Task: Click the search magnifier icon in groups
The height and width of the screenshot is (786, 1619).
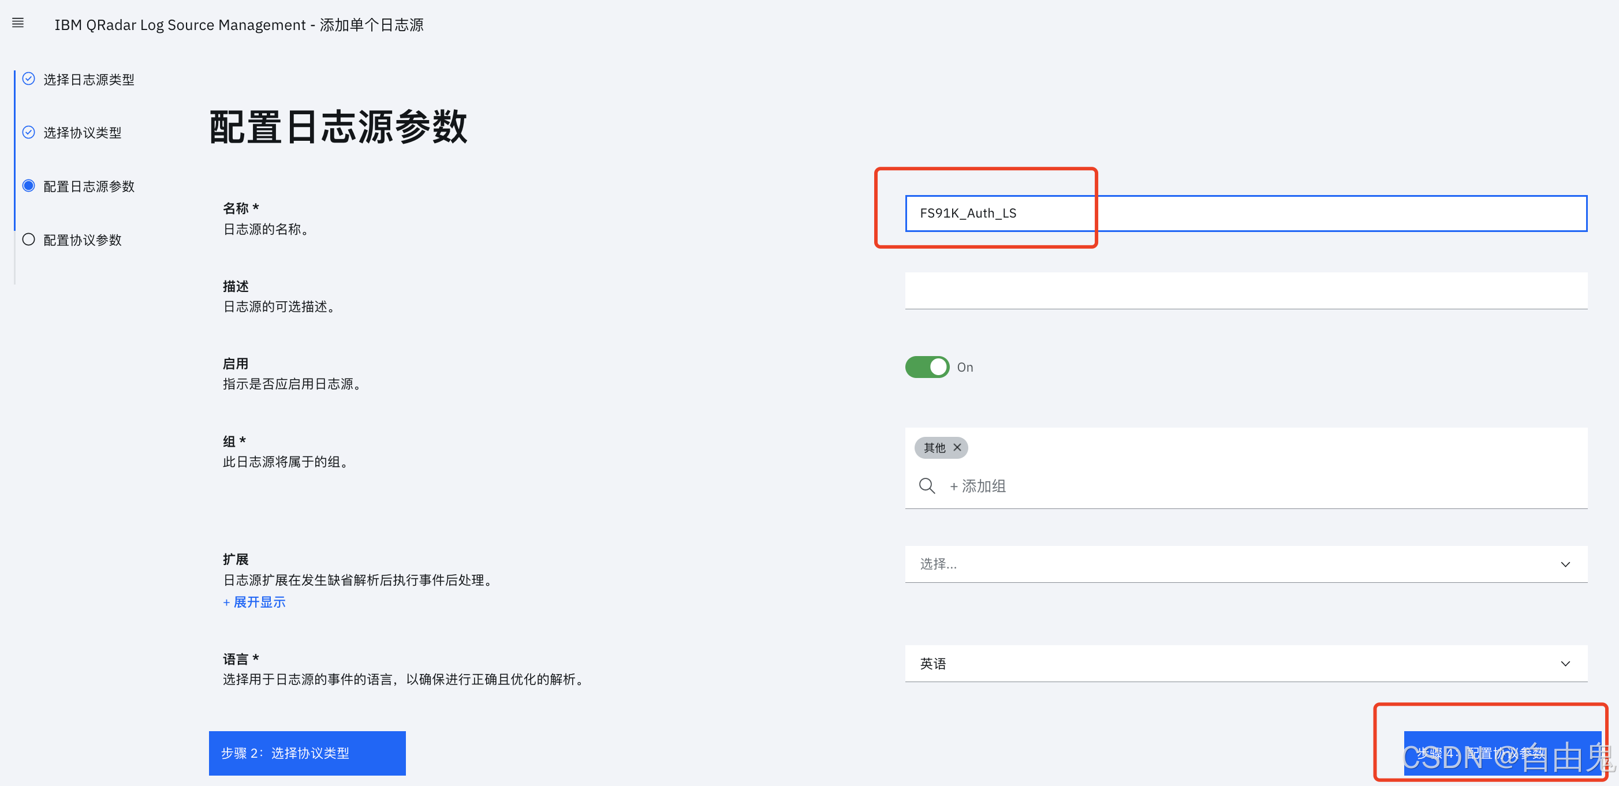Action: [x=926, y=486]
